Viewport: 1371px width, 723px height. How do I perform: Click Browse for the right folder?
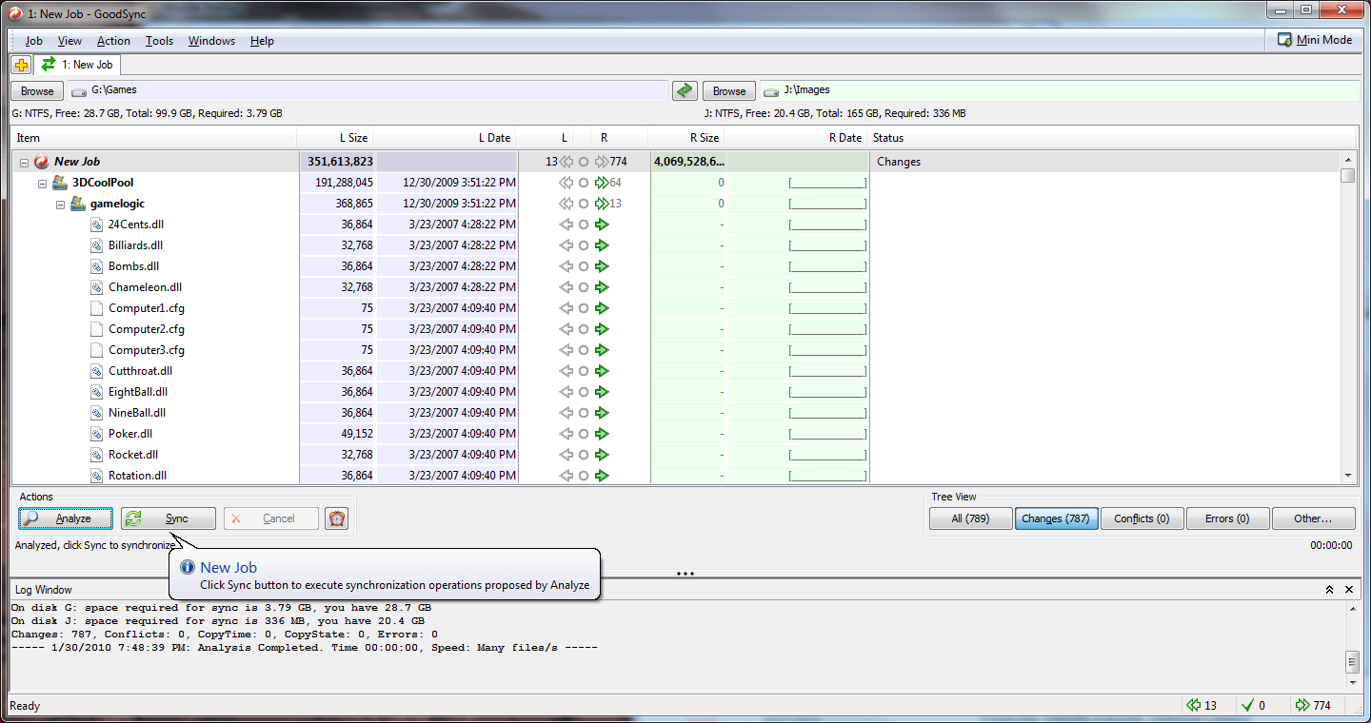click(729, 91)
